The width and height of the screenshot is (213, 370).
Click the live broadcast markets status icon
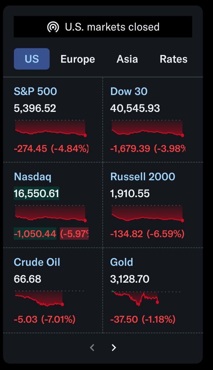[53, 27]
